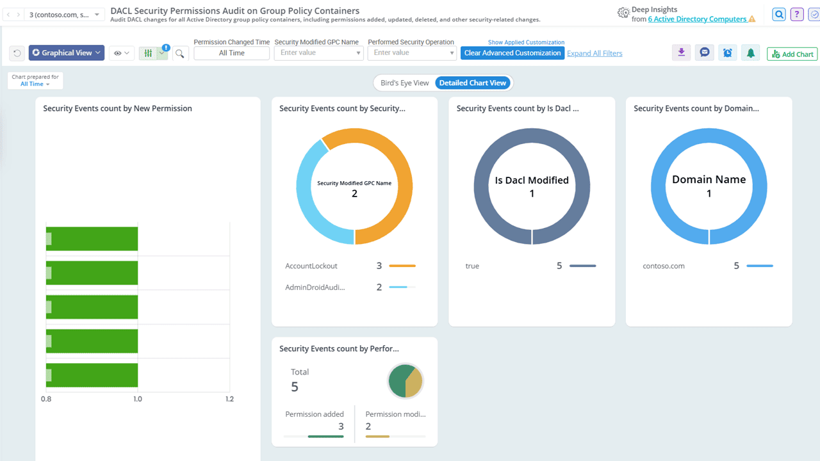Switch to Bird's Eye View
The height and width of the screenshot is (461, 820).
(404, 83)
